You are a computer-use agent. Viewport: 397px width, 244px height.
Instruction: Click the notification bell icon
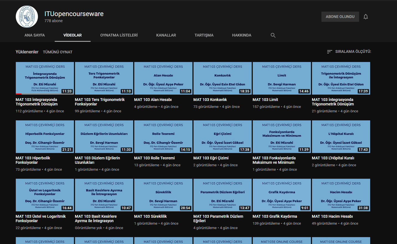pyautogui.click(x=366, y=17)
